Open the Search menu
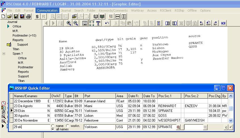 79,10
